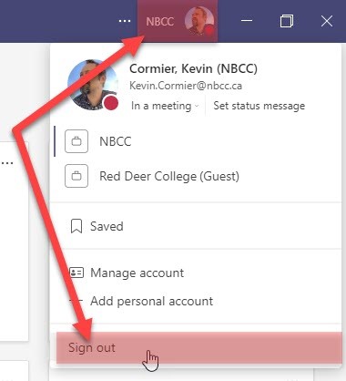
Task: Open the NBCC profile menu in title bar
Action: tap(178, 21)
